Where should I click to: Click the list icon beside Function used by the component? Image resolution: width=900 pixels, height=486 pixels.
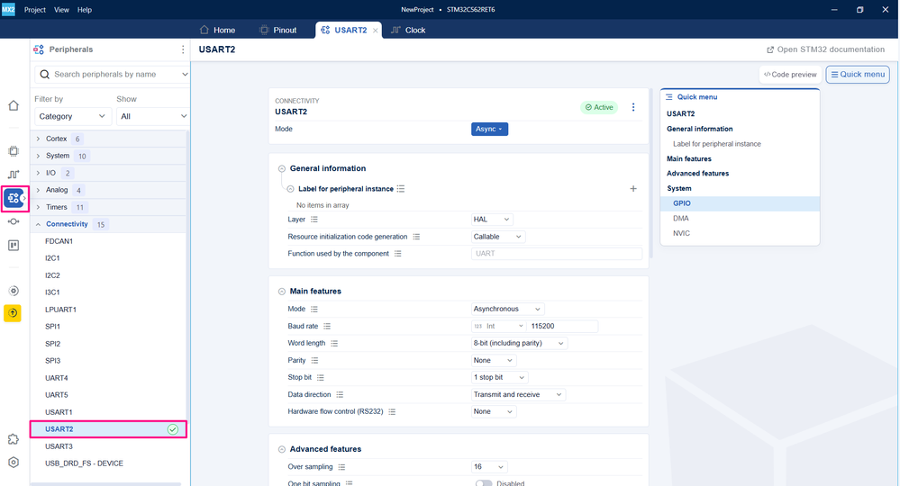pos(398,253)
